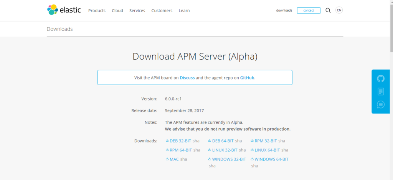This screenshot has width=393, height=180.
Task: Follow the GitHub text link
Action: [247, 78]
